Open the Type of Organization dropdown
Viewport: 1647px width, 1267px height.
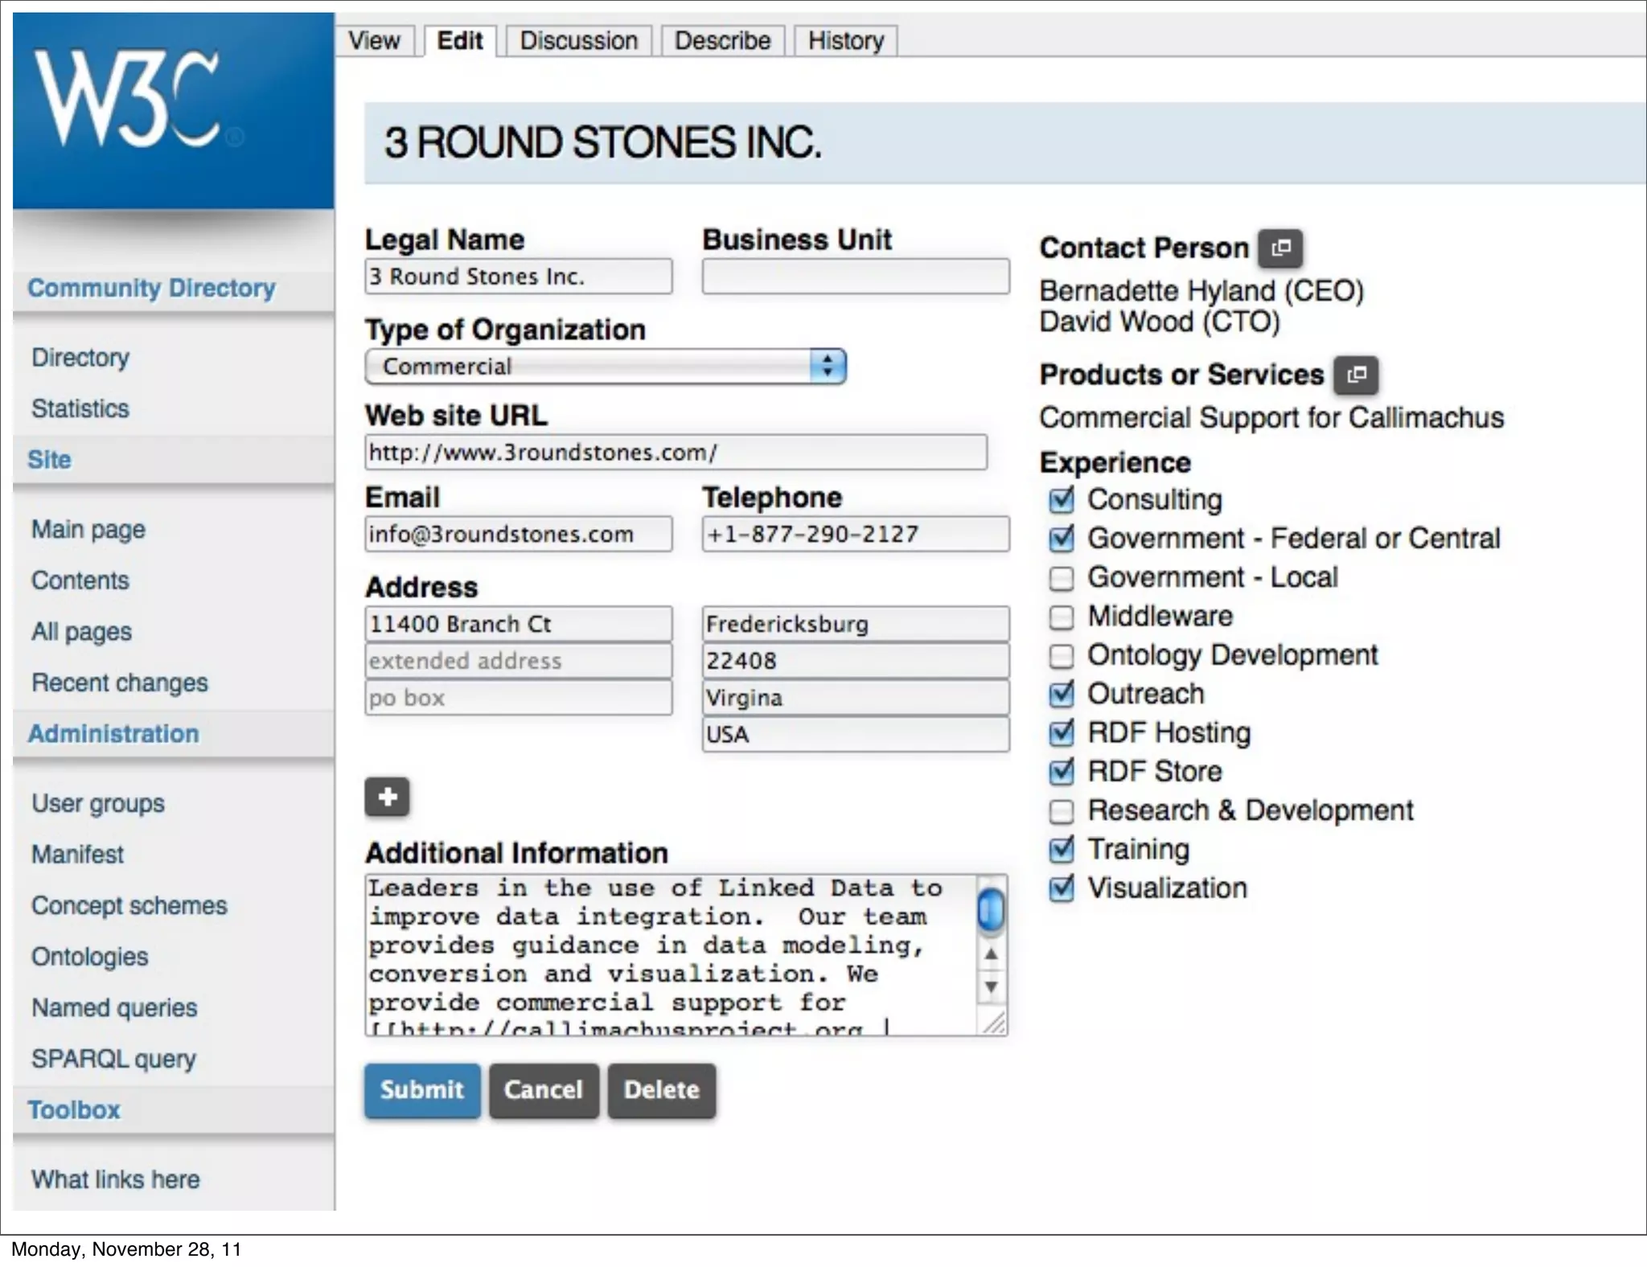tap(605, 367)
